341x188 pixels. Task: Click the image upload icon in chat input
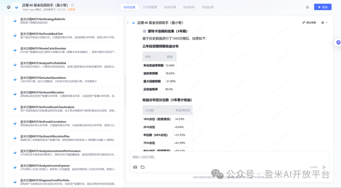[x=135, y=167]
